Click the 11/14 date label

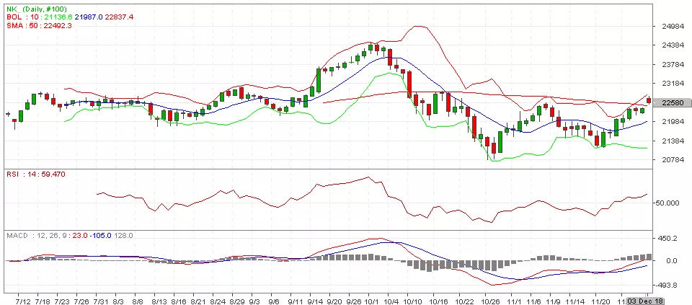(x=575, y=301)
